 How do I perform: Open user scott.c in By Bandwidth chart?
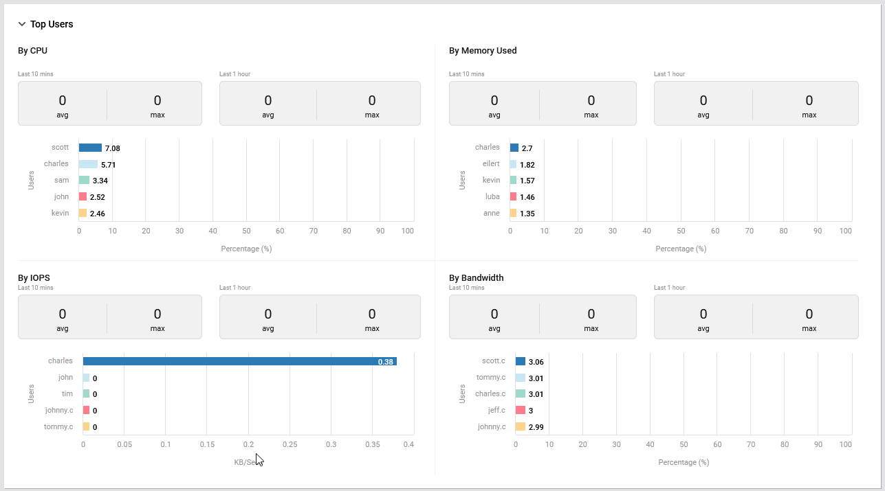pyautogui.click(x=494, y=361)
